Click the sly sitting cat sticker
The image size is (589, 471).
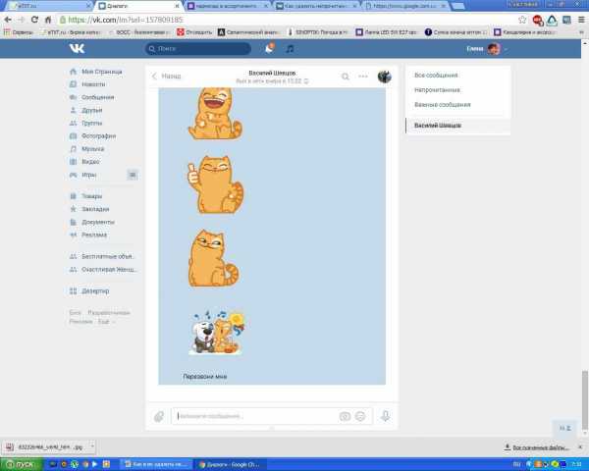coord(213,258)
